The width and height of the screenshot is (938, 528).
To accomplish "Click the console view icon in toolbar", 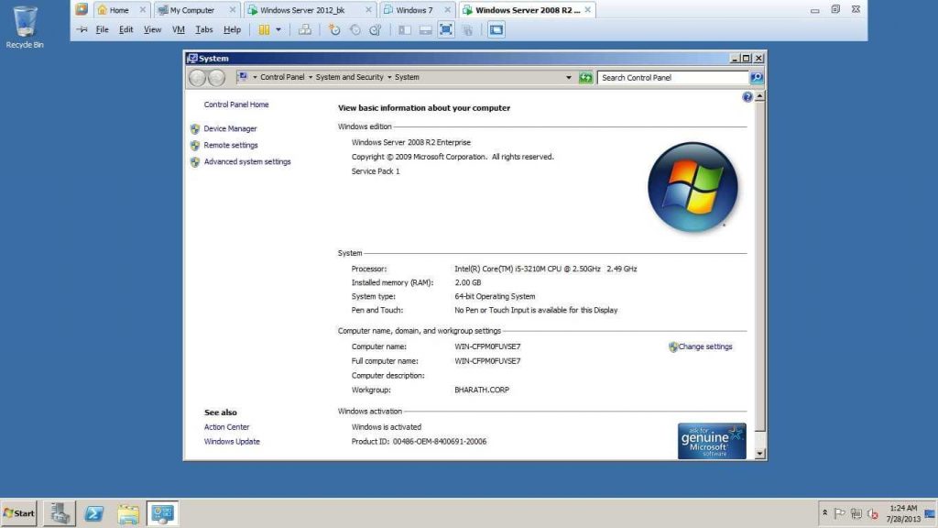I will coord(496,29).
